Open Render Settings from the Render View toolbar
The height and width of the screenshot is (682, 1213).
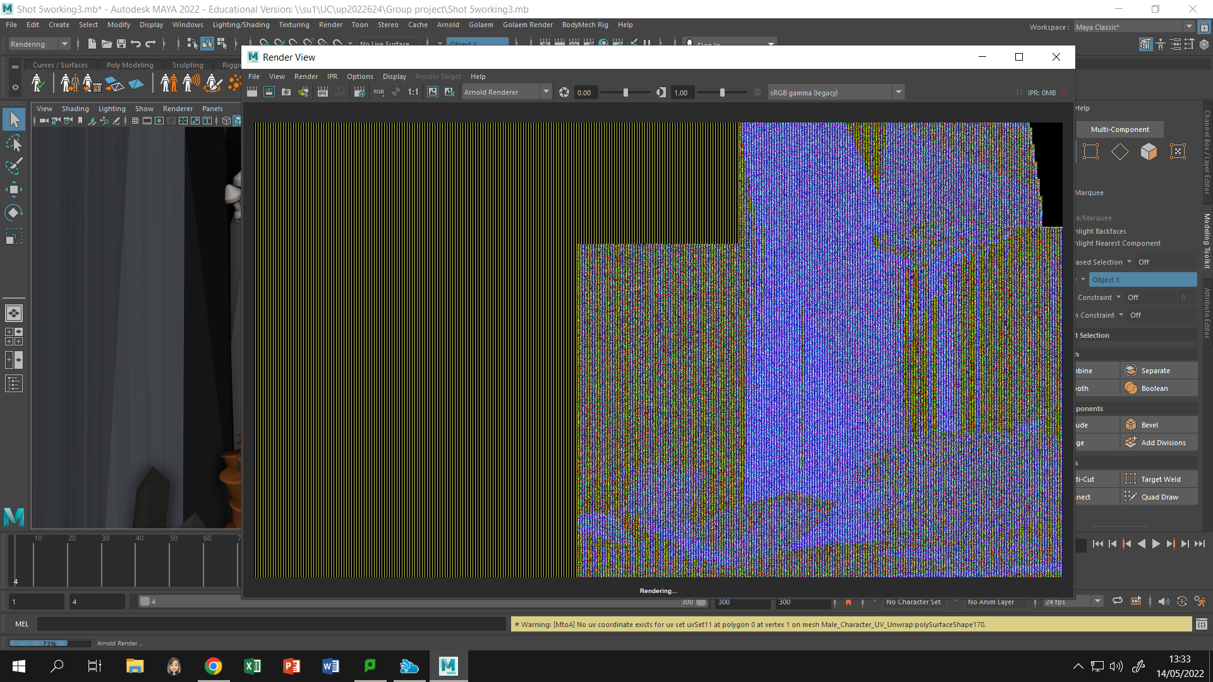pos(359,92)
